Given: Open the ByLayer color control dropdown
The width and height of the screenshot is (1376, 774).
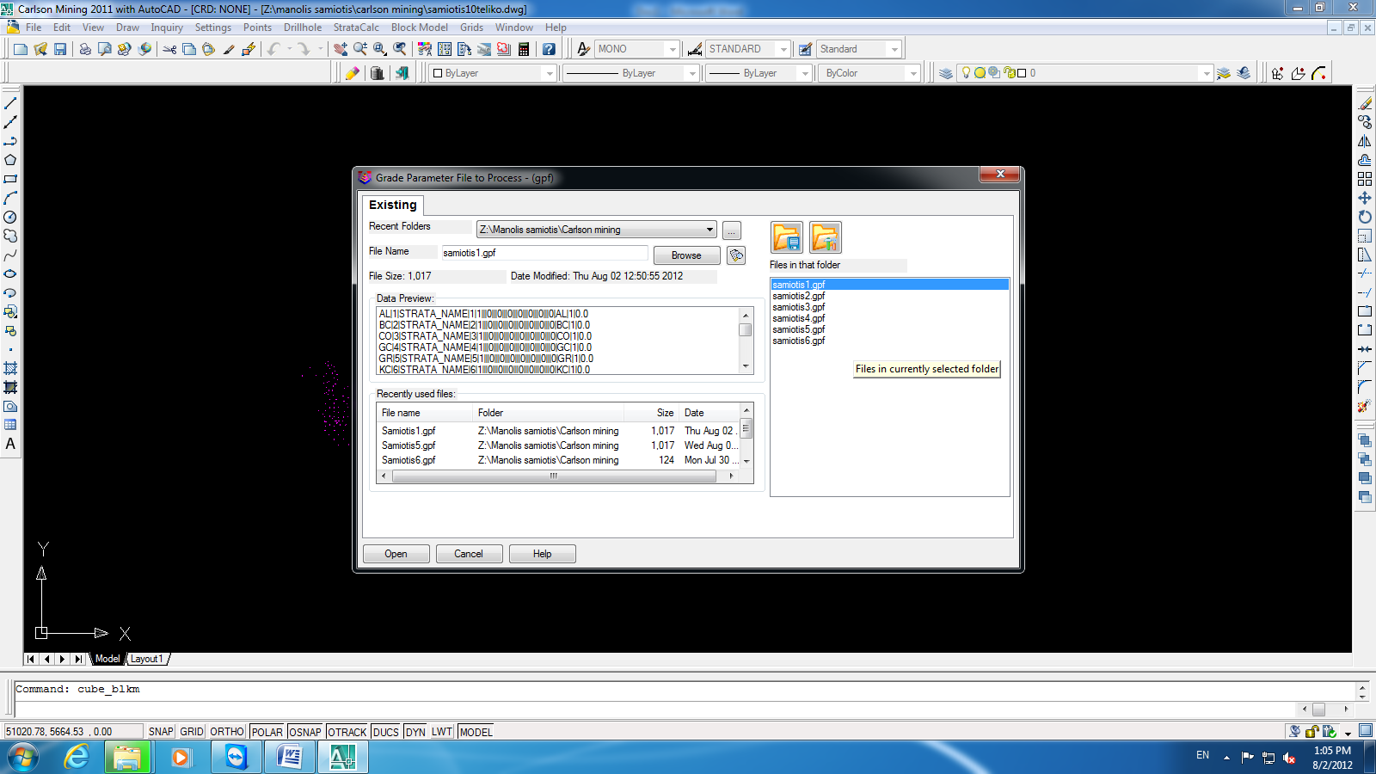Looking at the screenshot, I should click(550, 73).
